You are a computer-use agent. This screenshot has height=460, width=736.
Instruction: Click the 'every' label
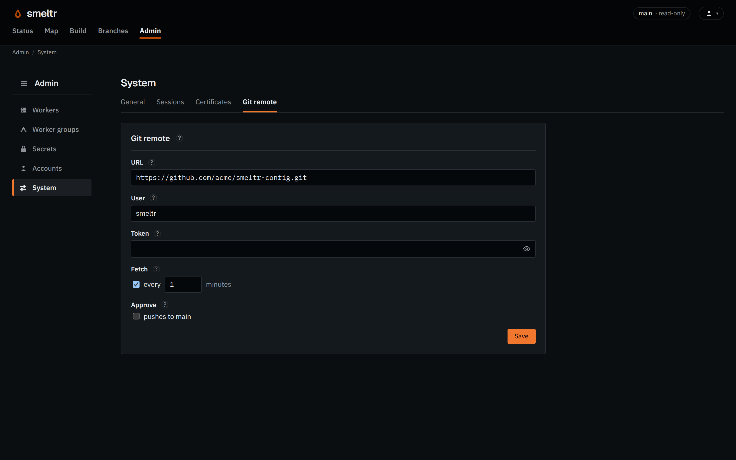tap(152, 284)
